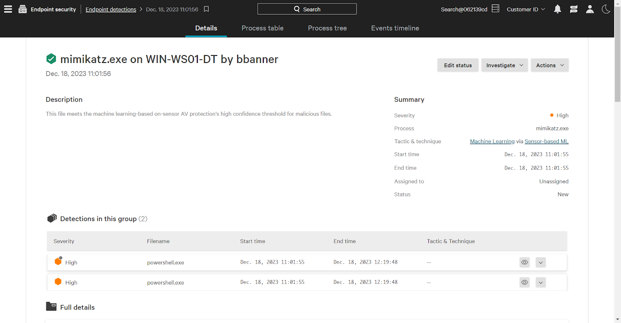Bookmark this detection page
Image resolution: width=621 pixels, height=323 pixels.
pos(206,9)
